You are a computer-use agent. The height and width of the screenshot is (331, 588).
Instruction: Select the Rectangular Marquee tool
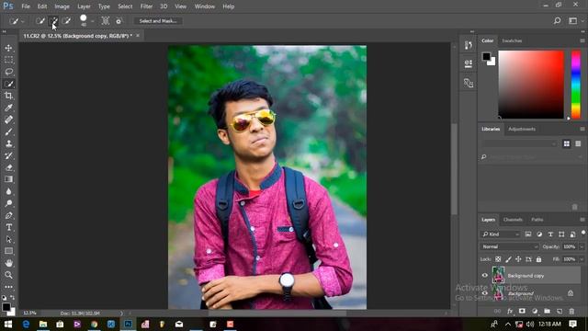(x=8, y=60)
